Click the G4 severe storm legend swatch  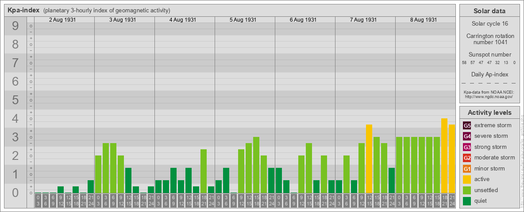tap(467, 136)
